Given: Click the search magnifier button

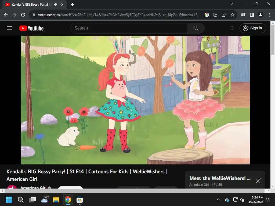Looking at the screenshot, I should pos(196,28).
